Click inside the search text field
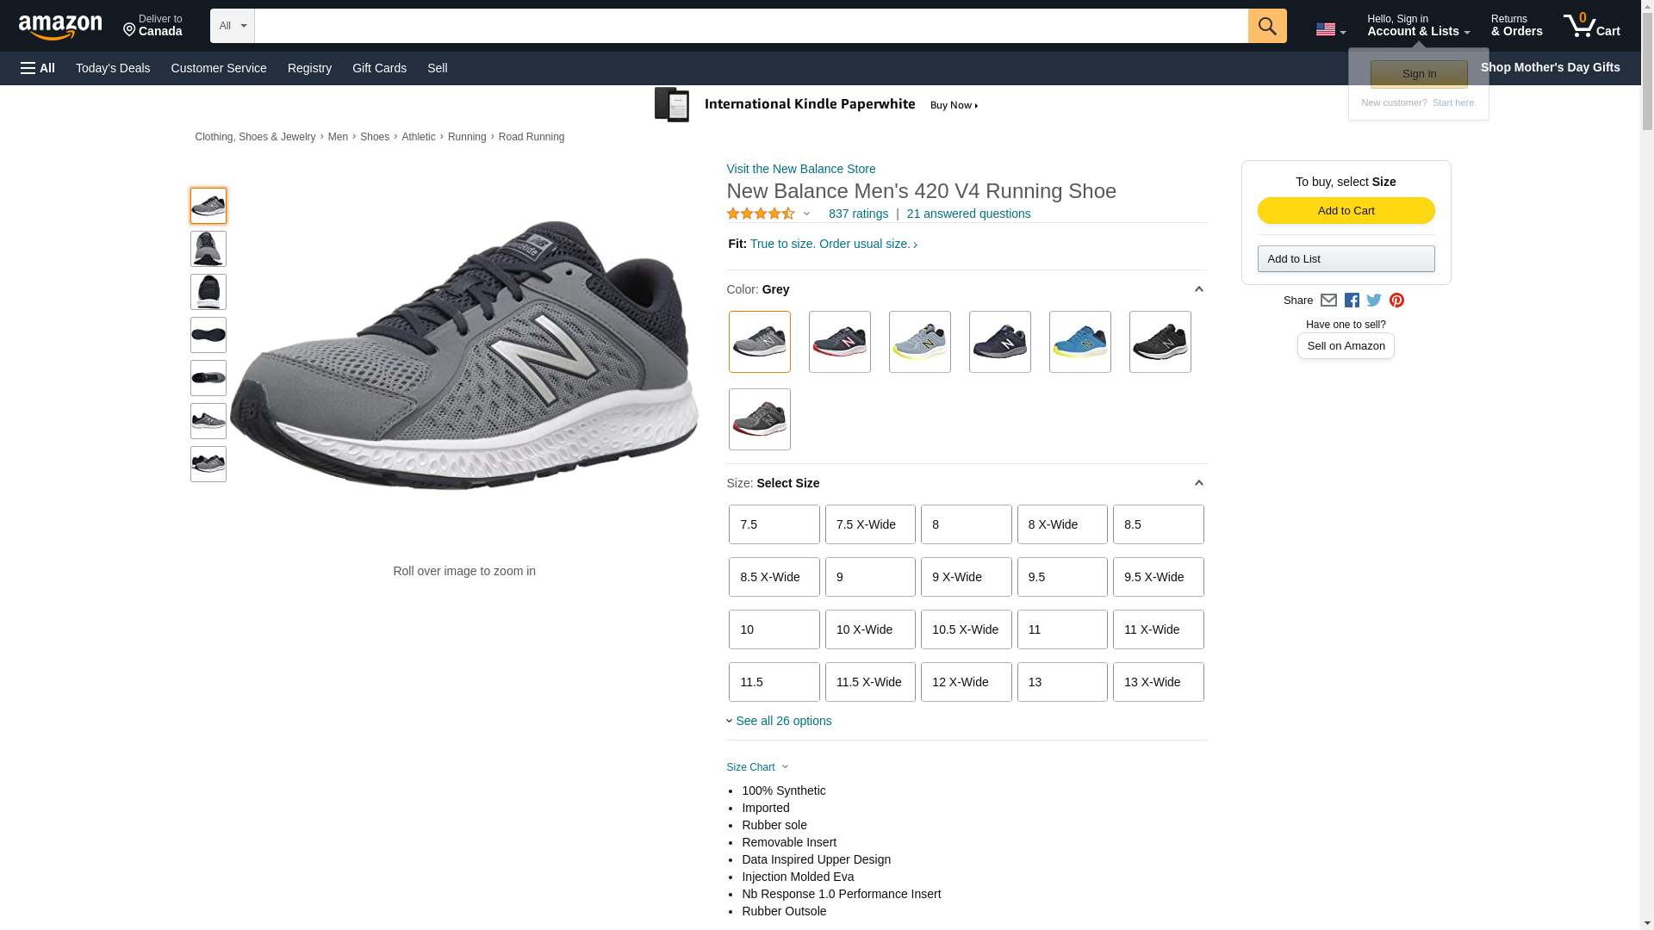Screen dimensions: 1654x930 tap(749, 26)
